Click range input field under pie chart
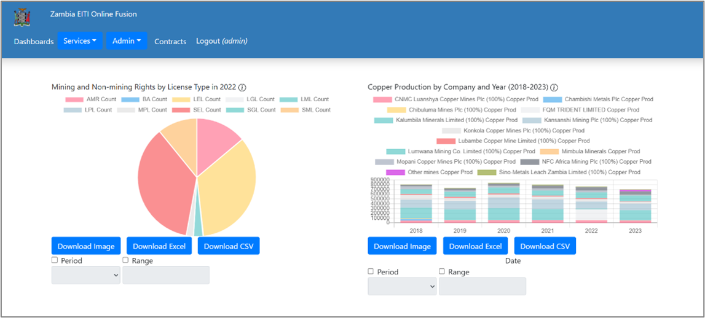The width and height of the screenshot is (705, 318). point(166,275)
